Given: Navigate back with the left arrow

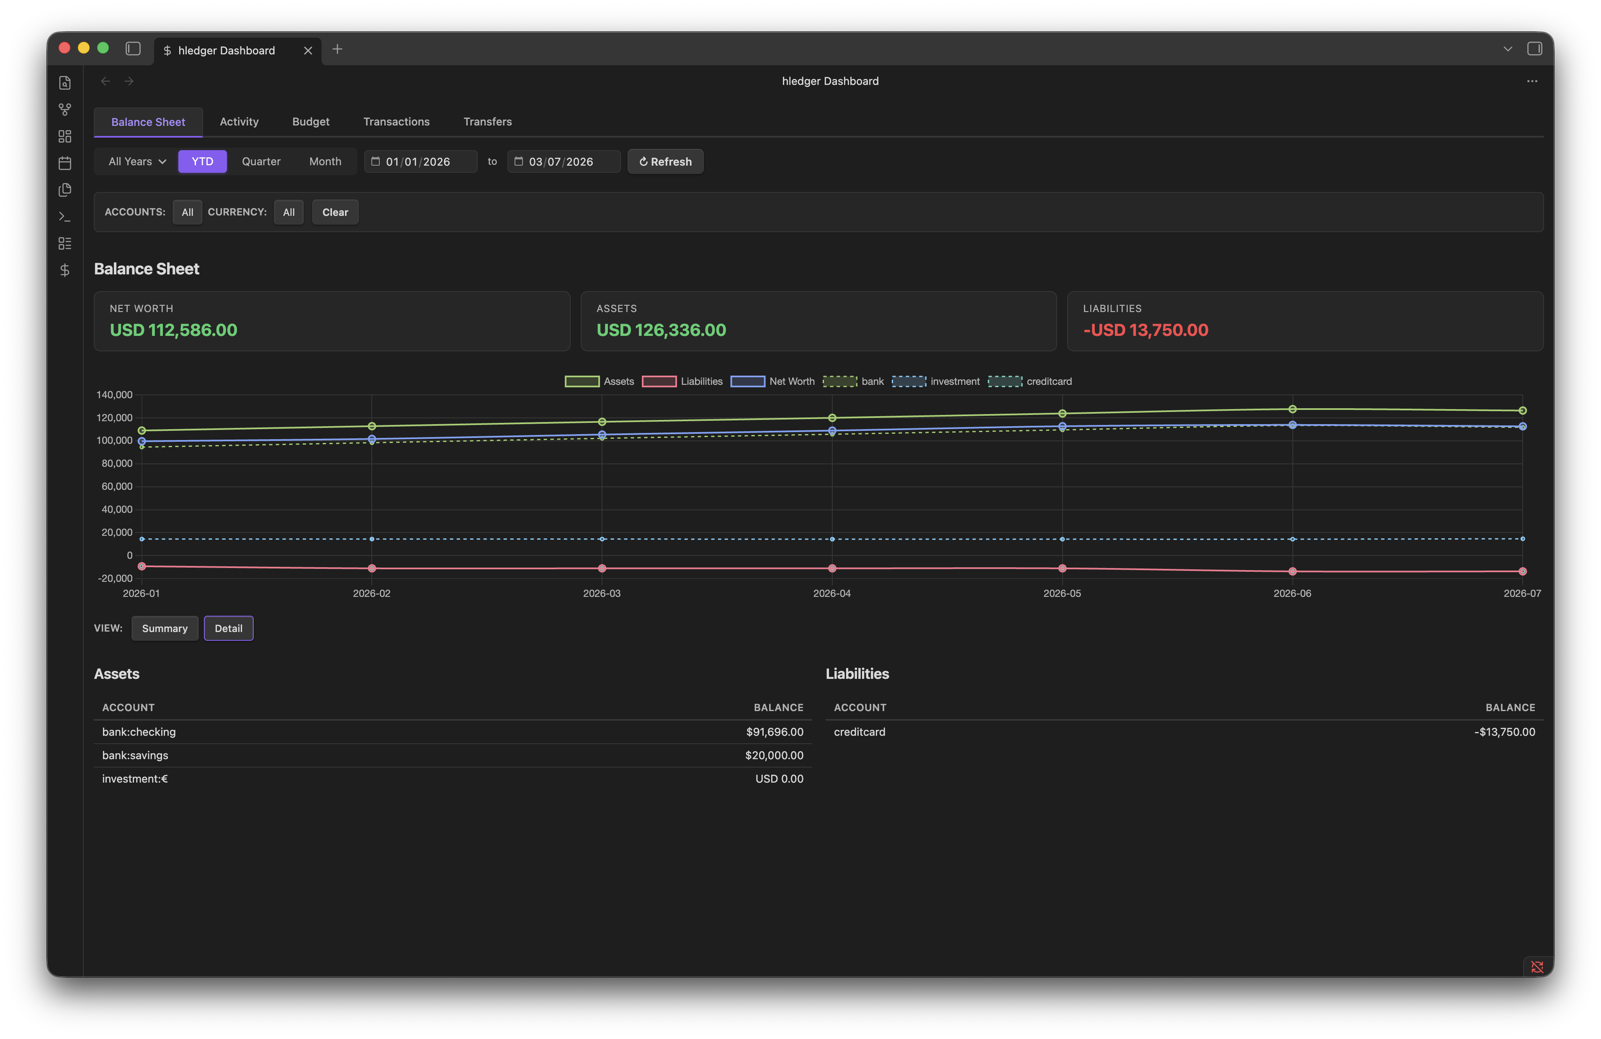Looking at the screenshot, I should click(x=106, y=81).
